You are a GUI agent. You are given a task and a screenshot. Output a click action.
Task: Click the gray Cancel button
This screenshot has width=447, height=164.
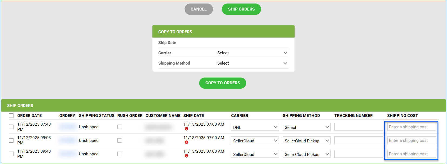(x=199, y=9)
